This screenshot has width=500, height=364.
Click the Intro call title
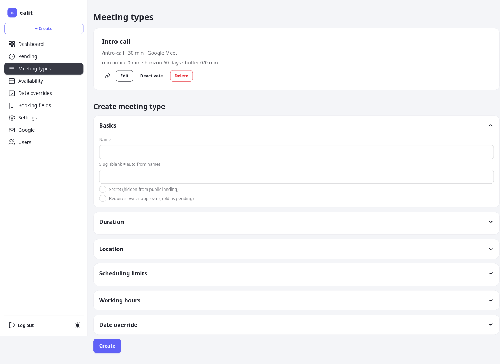[116, 42]
